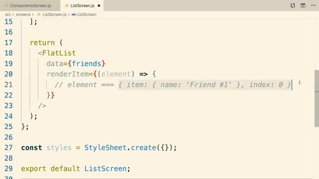This screenshot has height=179, width=319.
Task: Click the vertical scrollbar thumb
Action: (317, 98)
